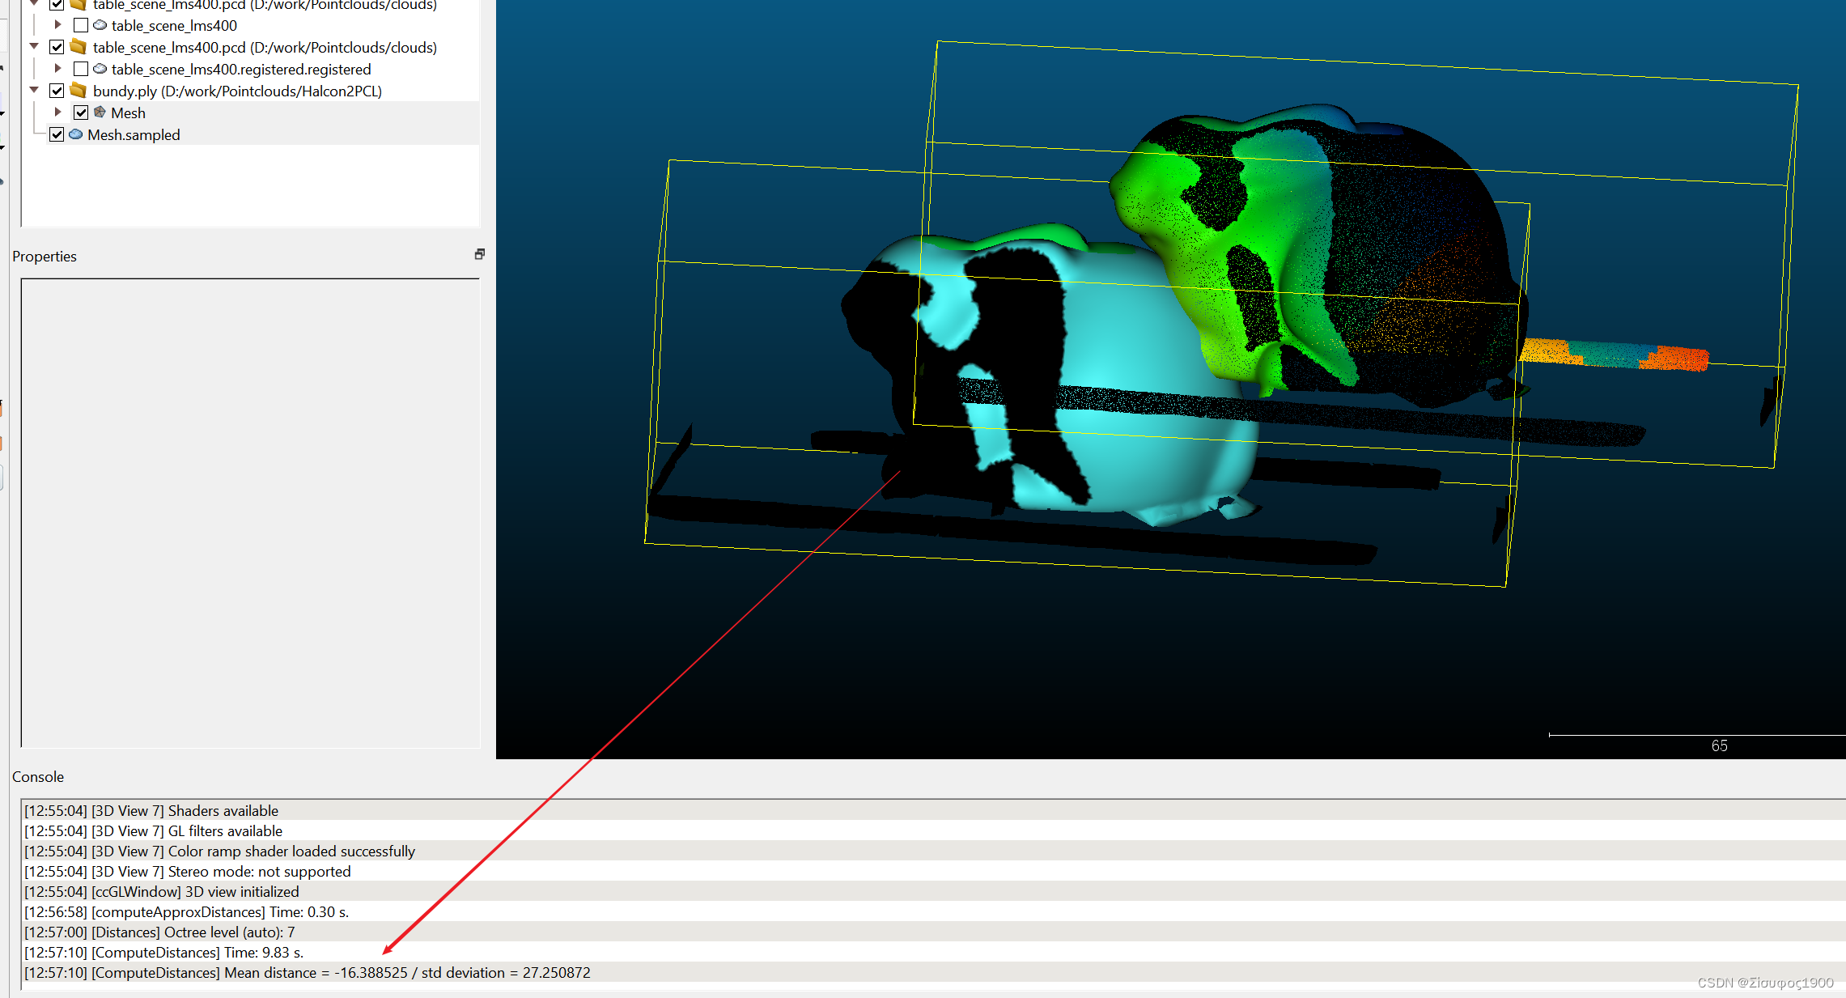Select console line 'Octree level (auto): 7'
This screenshot has height=998, width=1846.
[x=935, y=932]
